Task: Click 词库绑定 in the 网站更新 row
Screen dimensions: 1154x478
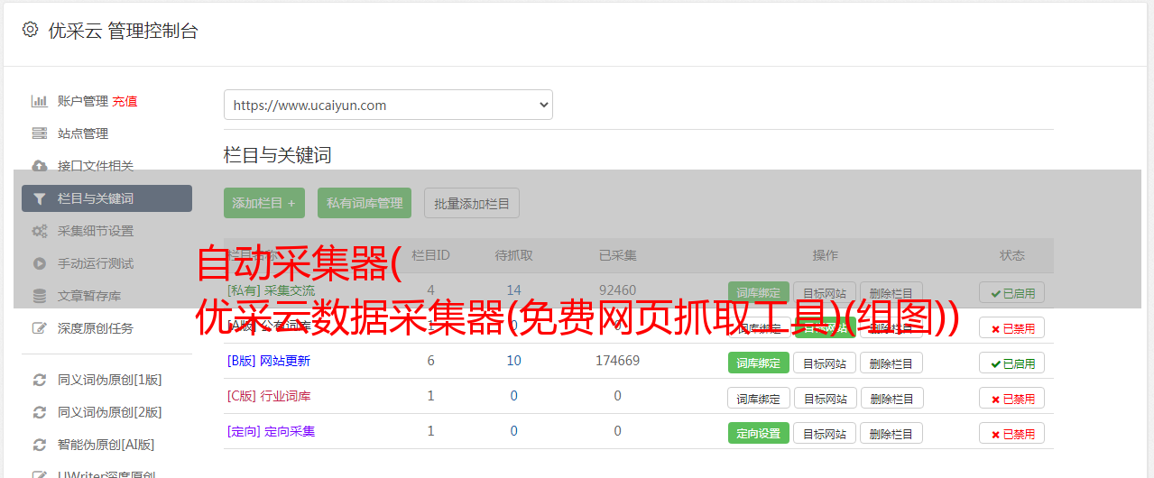Action: pyautogui.click(x=758, y=363)
